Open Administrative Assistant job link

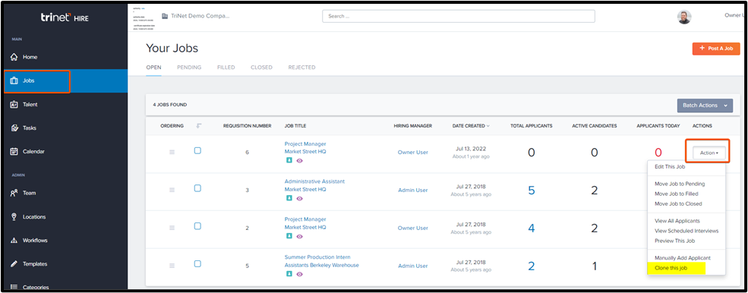[314, 181]
